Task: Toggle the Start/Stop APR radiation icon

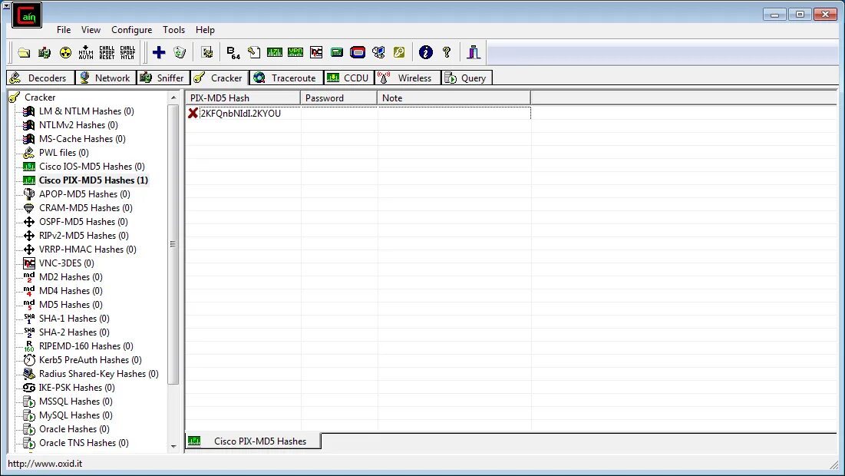Action: pyautogui.click(x=65, y=52)
